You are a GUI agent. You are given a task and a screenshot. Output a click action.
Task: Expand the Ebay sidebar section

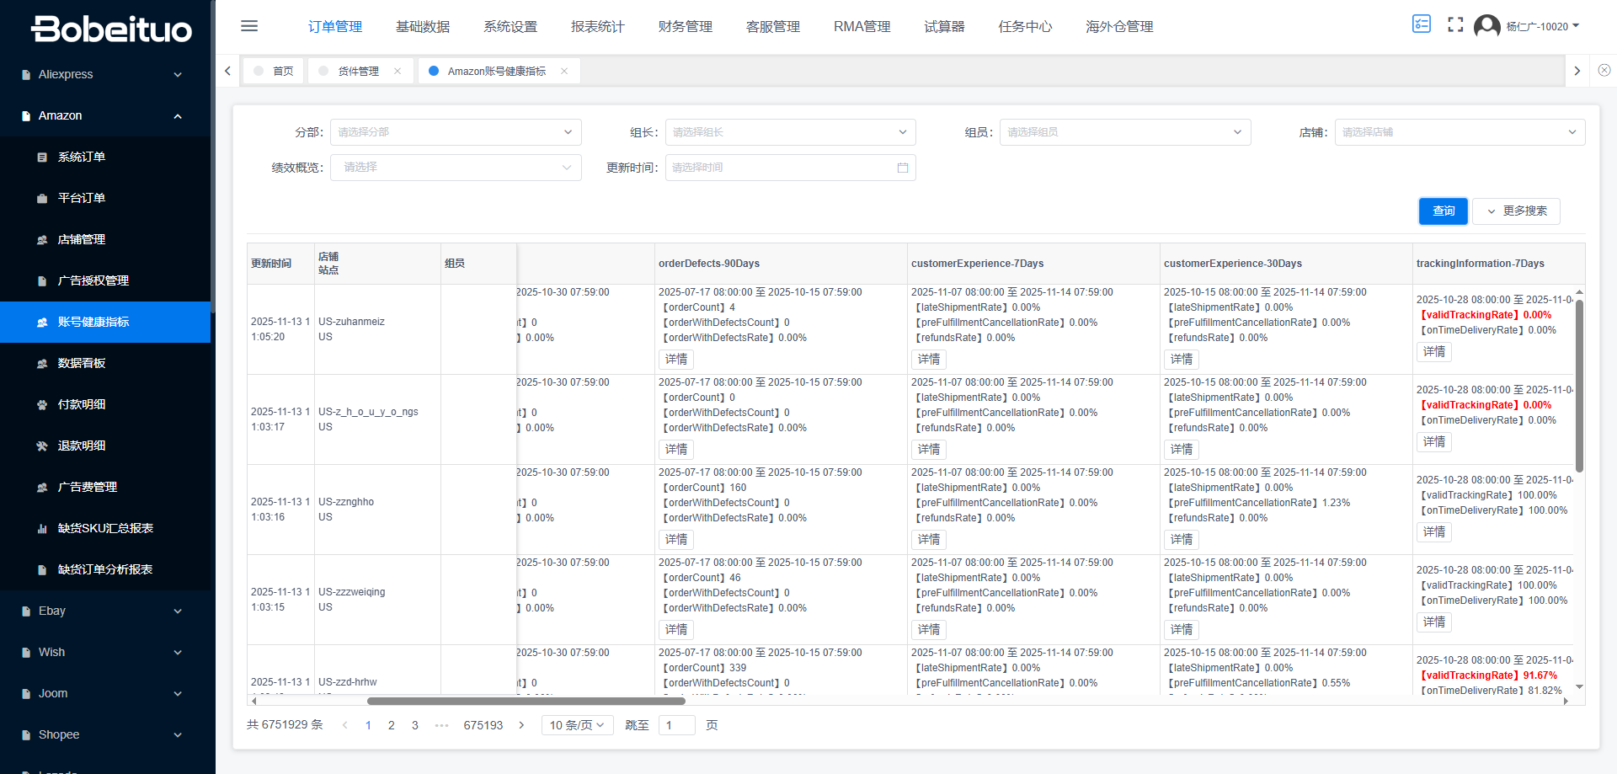(x=105, y=611)
